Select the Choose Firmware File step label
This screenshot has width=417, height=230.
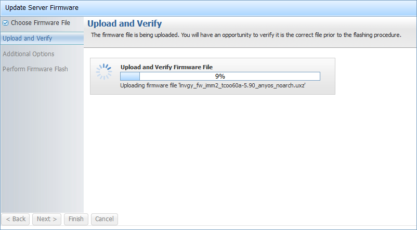click(40, 23)
